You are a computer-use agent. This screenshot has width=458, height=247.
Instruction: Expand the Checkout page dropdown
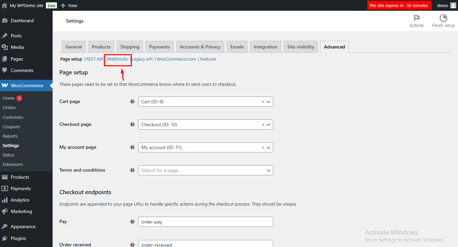(268, 125)
